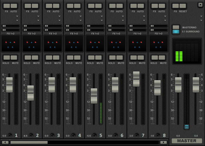Viewport: 205px width, 146px height.
Task: Open first effect slot dropdown on master strip
Action: click(x=201, y=16)
